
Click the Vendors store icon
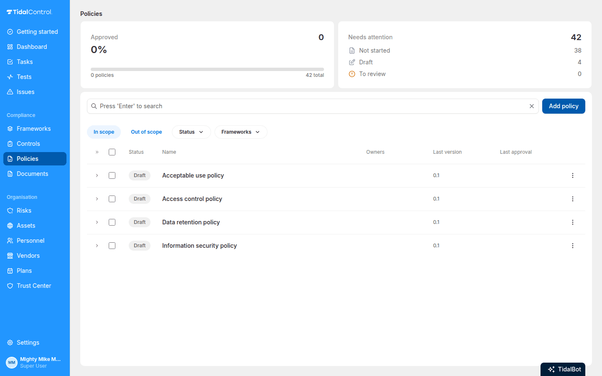point(10,256)
